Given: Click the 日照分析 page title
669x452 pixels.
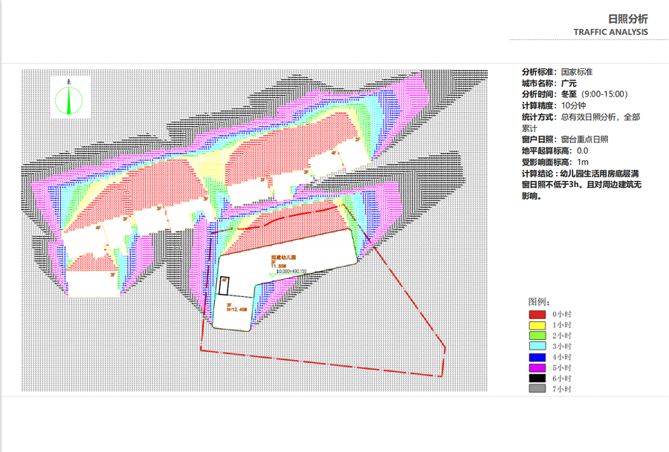Looking at the screenshot, I should point(627,19).
